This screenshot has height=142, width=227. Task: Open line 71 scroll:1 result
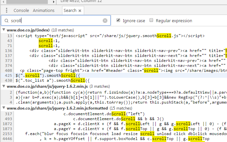49,46
